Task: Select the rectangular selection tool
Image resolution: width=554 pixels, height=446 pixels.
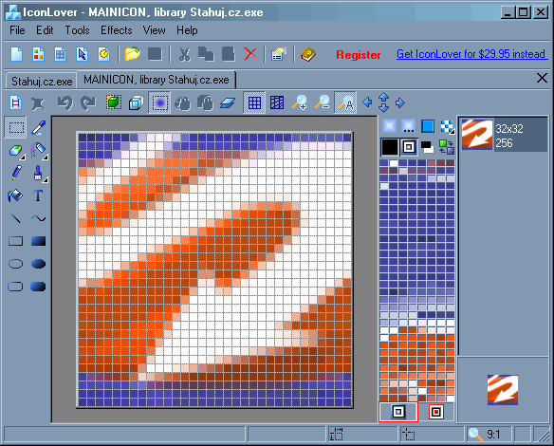Action: (x=16, y=127)
